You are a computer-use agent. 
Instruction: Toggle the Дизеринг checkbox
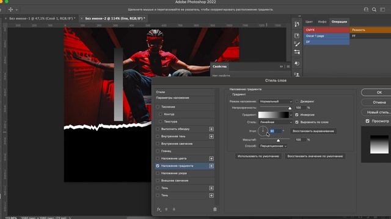(x=297, y=102)
